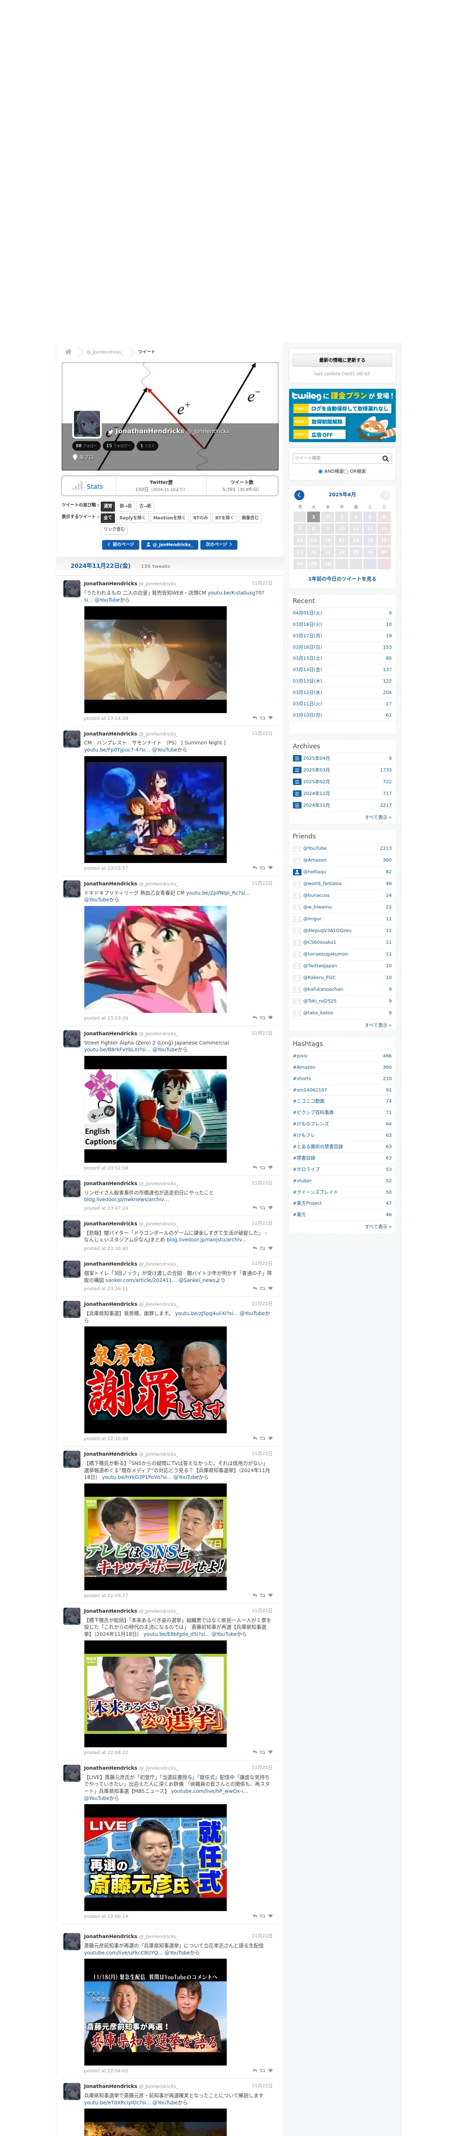457x2136 pixels.
Task: Select 古→新 sort order
Action: tap(145, 506)
